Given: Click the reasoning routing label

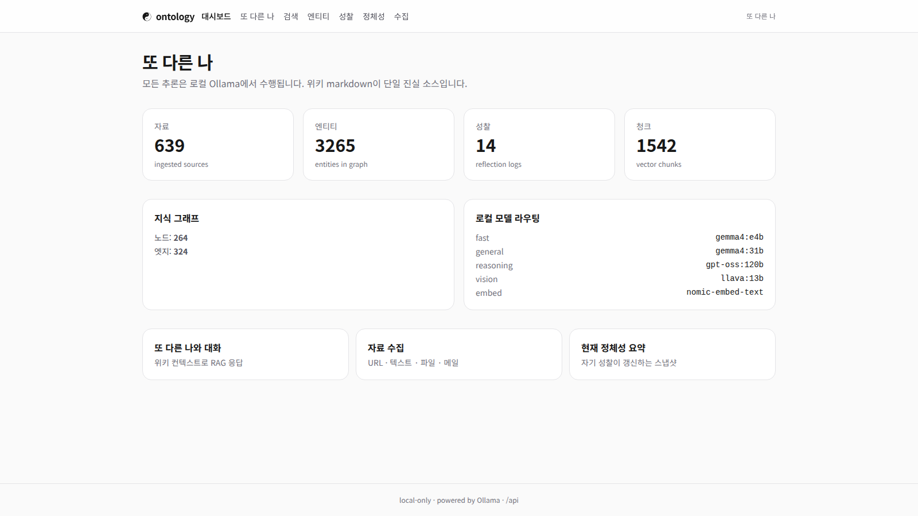Looking at the screenshot, I should 494,265.
